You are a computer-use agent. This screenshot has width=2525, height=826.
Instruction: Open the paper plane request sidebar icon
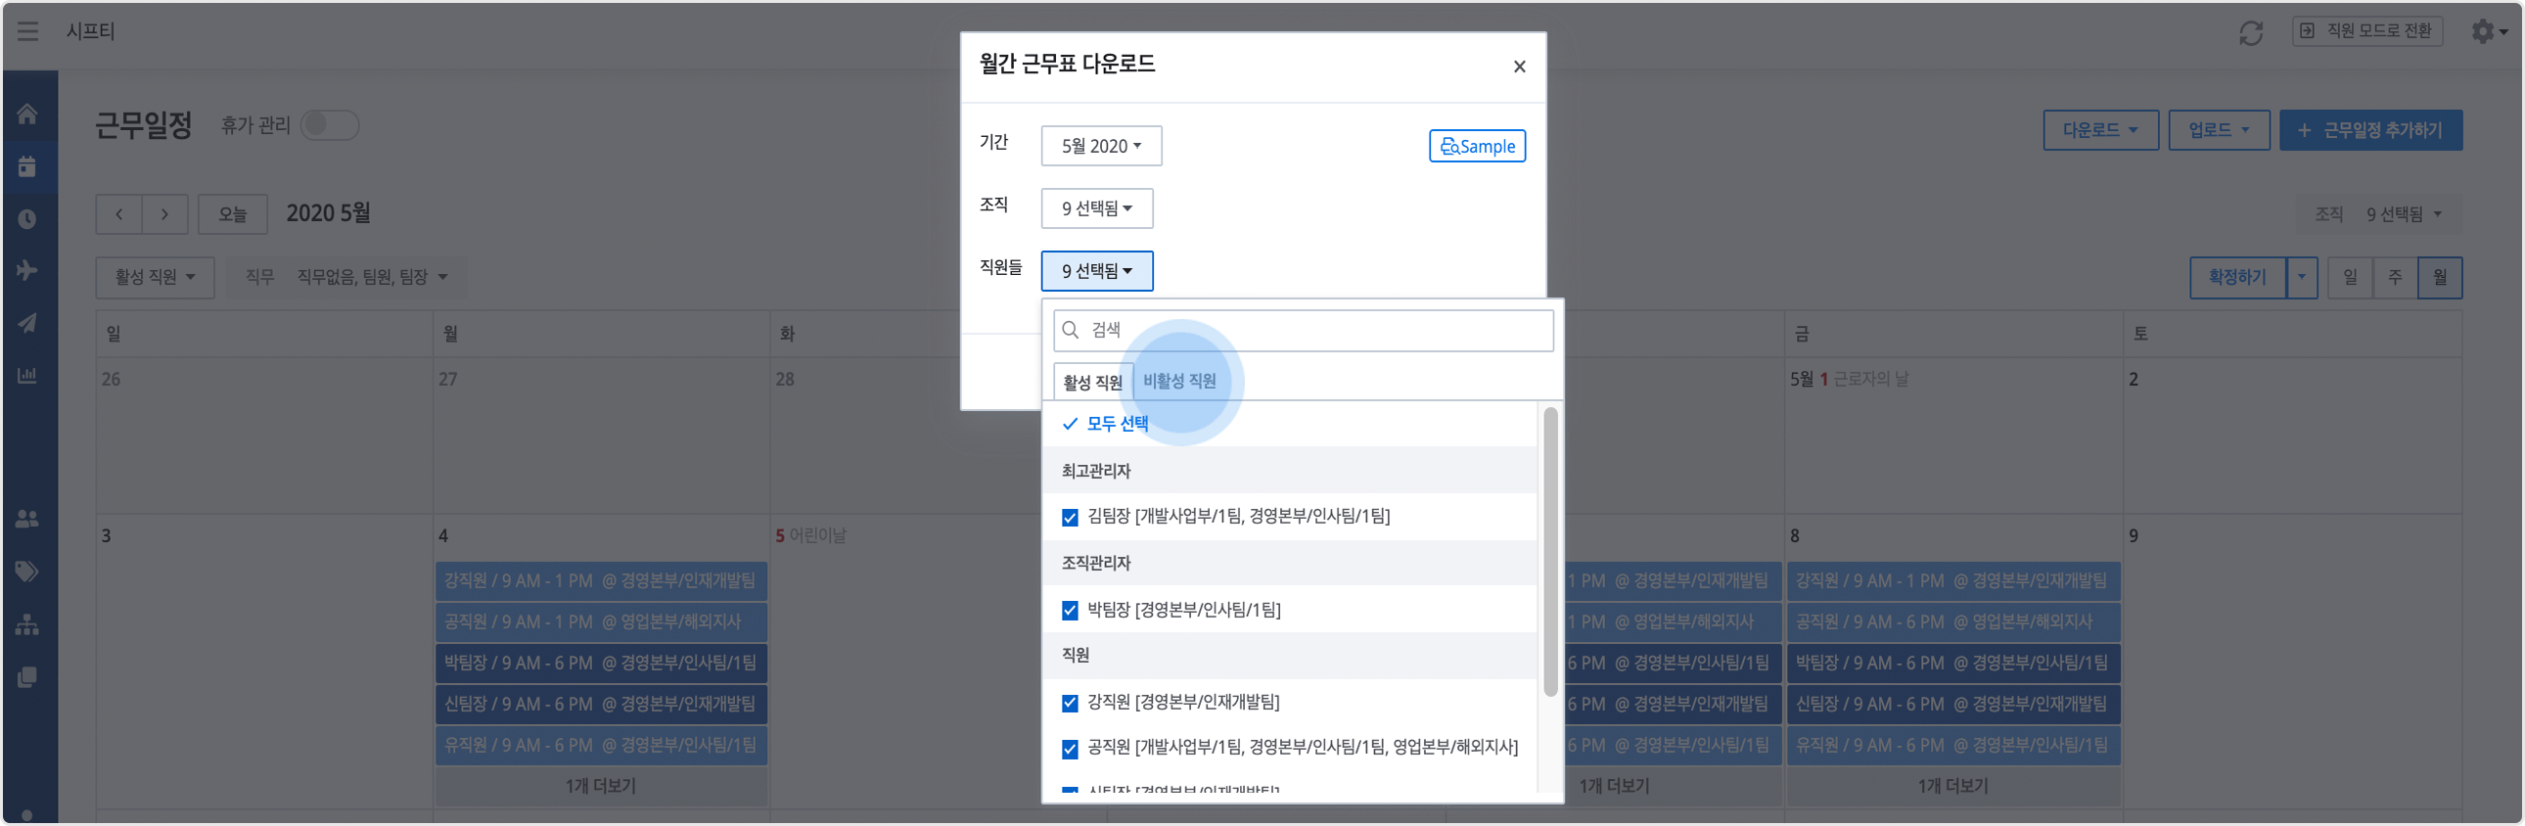pyautogui.click(x=27, y=322)
